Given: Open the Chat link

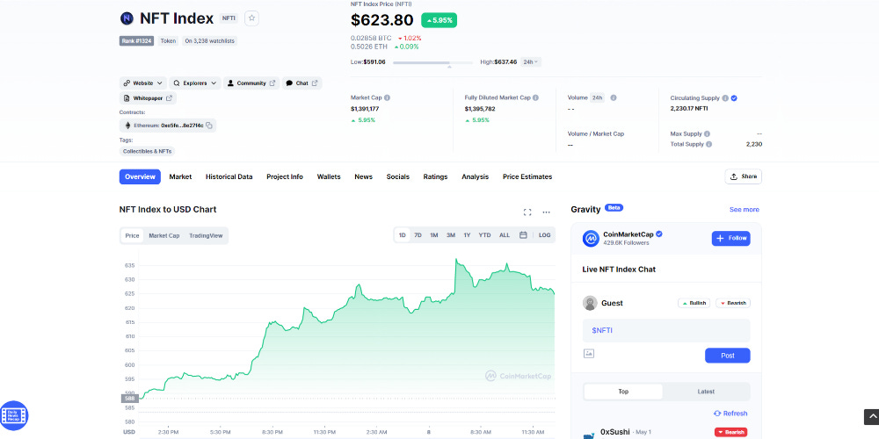Looking at the screenshot, I should pos(302,83).
